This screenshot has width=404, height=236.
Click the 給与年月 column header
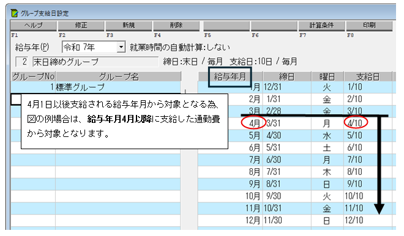[x=230, y=76]
